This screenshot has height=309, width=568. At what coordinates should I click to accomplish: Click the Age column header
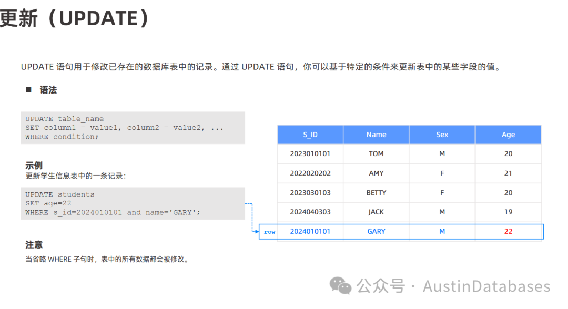tap(508, 135)
